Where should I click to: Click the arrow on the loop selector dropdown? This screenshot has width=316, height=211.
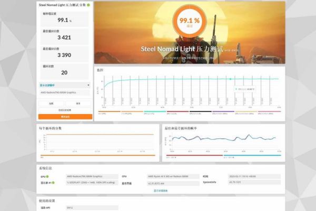pos(88,85)
